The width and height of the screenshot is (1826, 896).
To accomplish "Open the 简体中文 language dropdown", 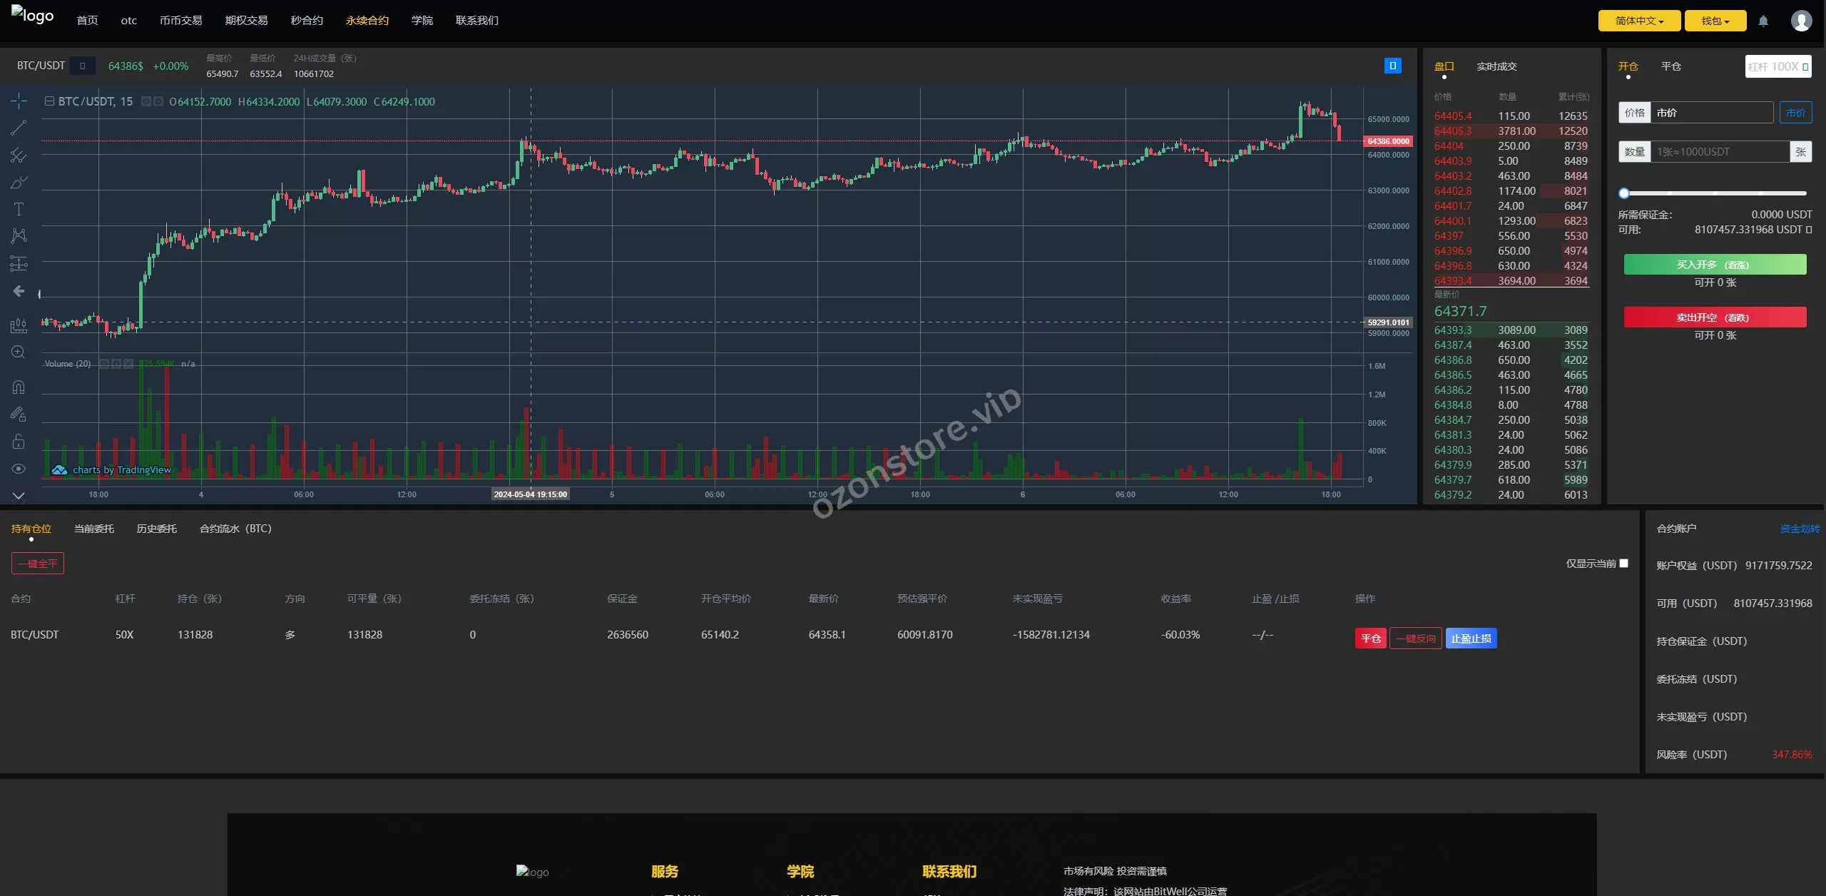I will coord(1639,21).
